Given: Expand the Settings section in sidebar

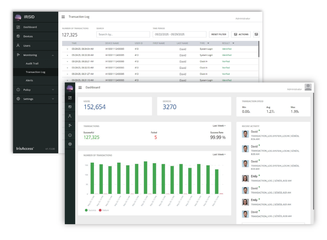Looking at the screenshot, I should [53, 99].
